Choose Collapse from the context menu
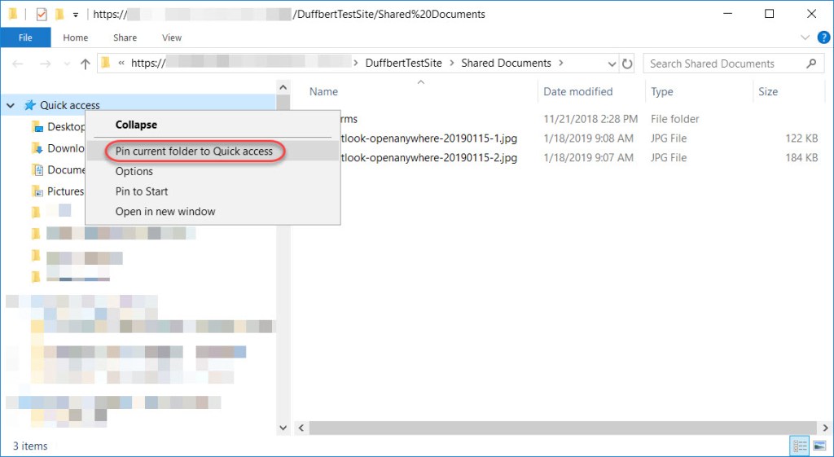 pos(213,125)
